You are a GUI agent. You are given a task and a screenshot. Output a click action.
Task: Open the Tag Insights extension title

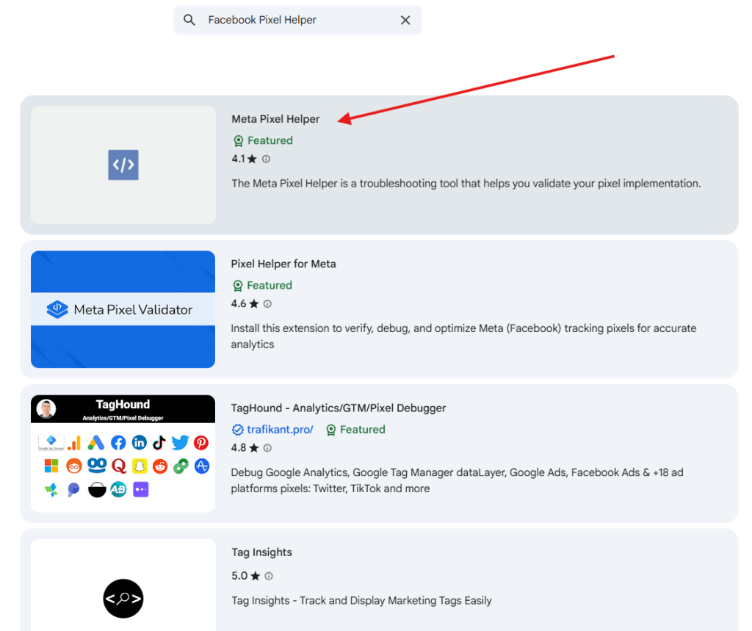261,552
